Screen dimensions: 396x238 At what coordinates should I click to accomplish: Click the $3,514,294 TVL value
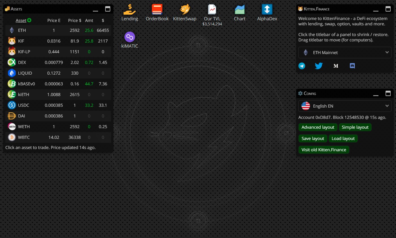pyautogui.click(x=212, y=24)
